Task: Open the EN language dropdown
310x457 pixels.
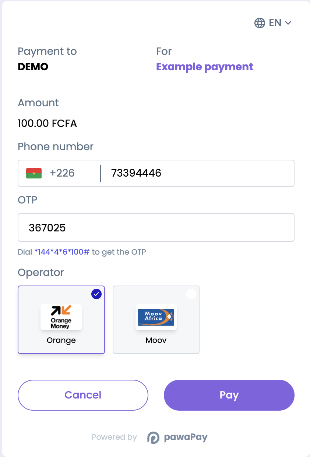Action: pyautogui.click(x=275, y=23)
